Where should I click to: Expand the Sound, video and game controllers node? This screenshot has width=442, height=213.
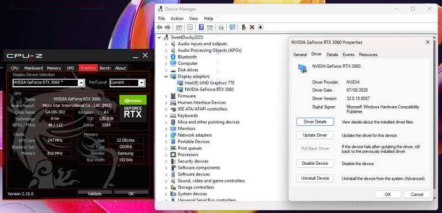pyautogui.click(x=166, y=181)
